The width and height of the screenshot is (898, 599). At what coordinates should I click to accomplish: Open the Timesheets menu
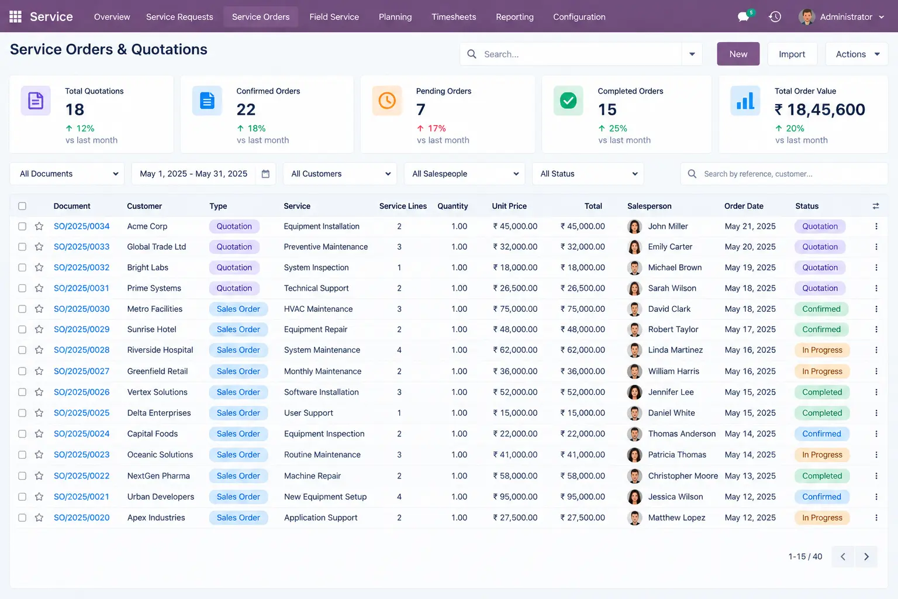tap(454, 17)
